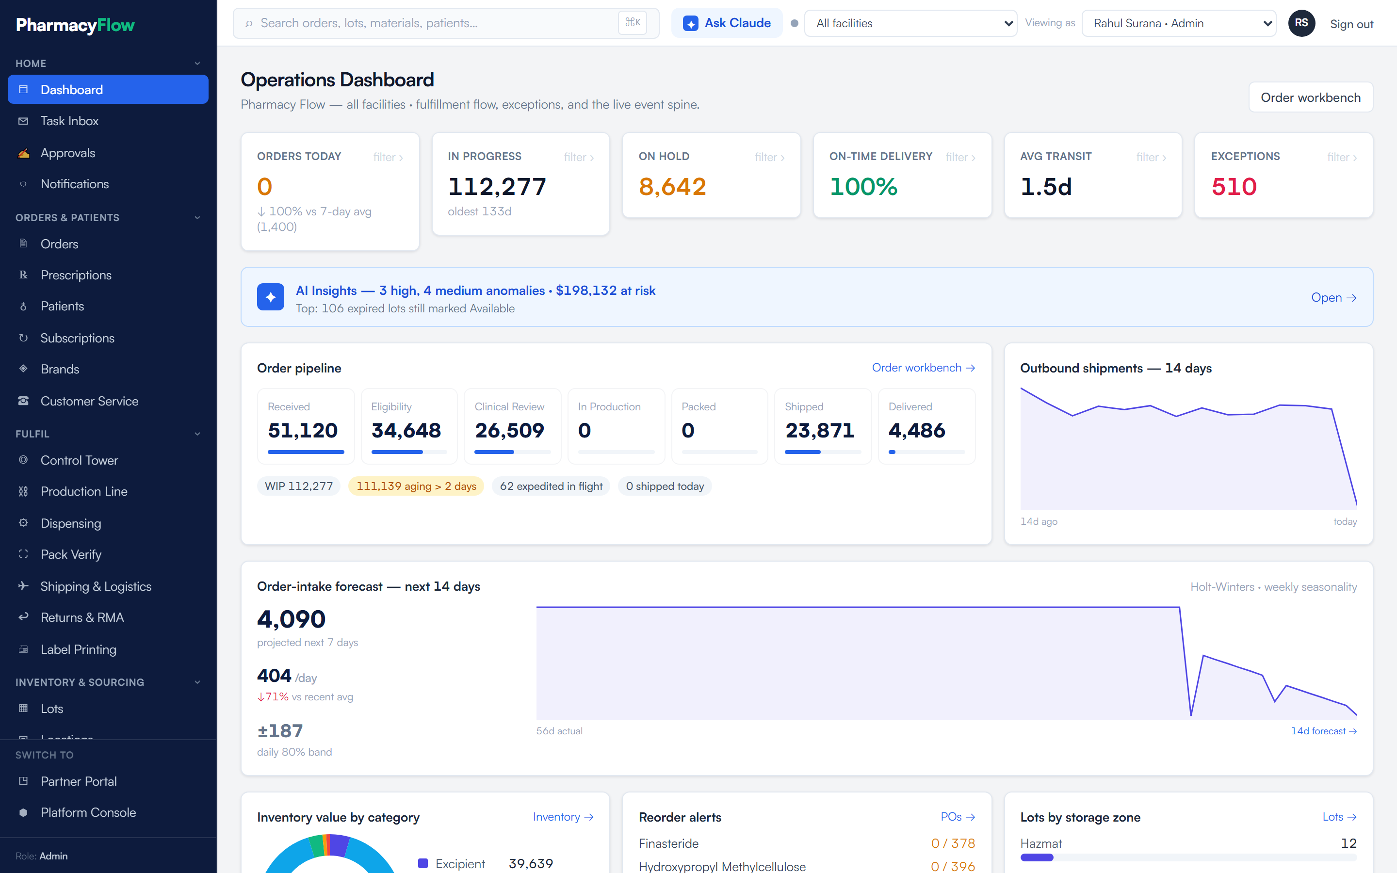Click the Ask Claude sparkle icon

tap(690, 23)
